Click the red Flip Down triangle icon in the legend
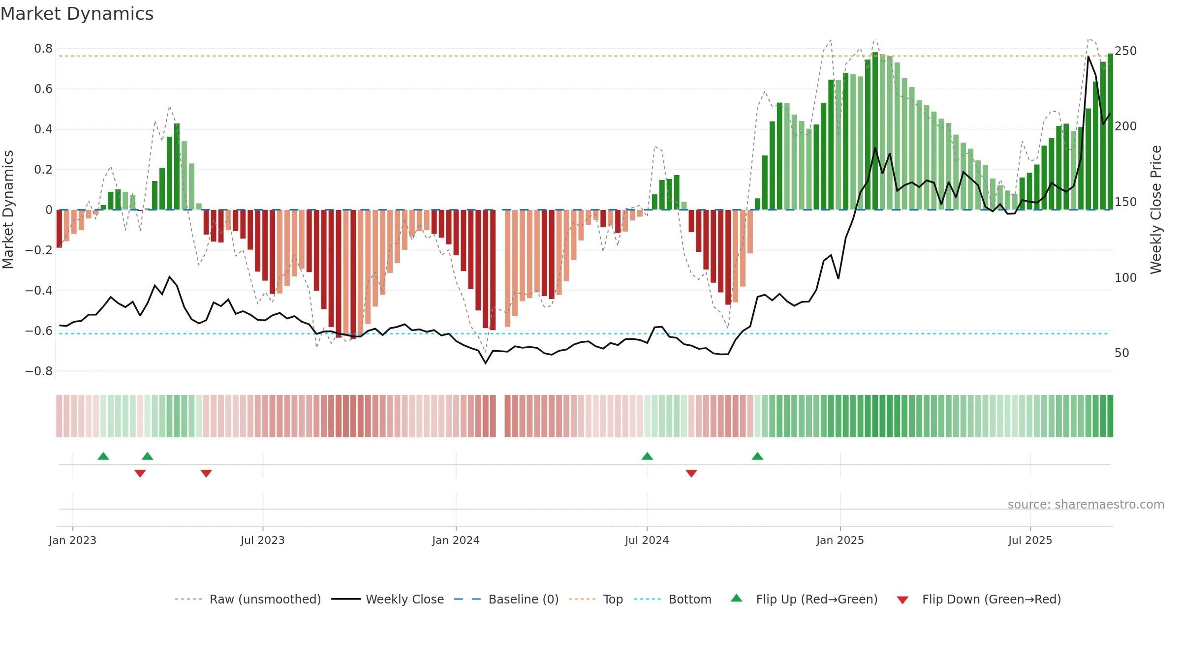This screenshot has height=664, width=1181. 902,600
